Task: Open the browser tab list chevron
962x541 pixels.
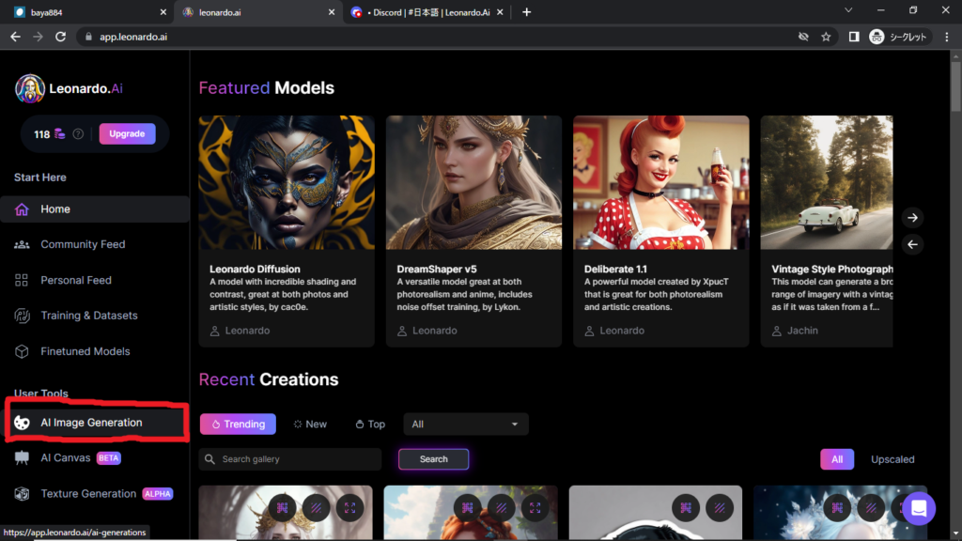Action: click(848, 11)
